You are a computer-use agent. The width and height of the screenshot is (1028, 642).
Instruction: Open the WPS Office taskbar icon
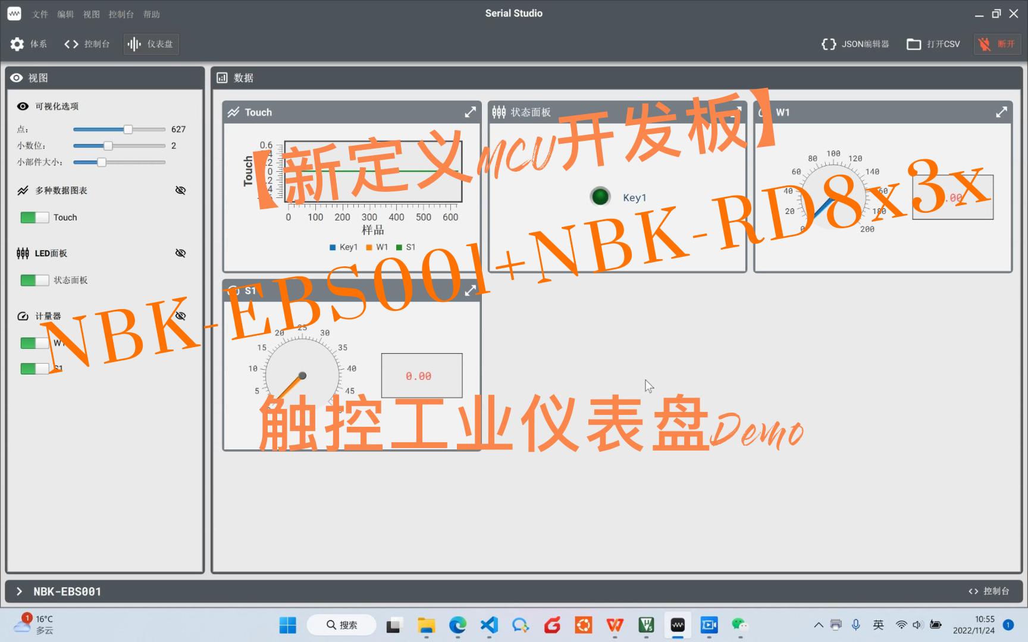click(x=615, y=625)
